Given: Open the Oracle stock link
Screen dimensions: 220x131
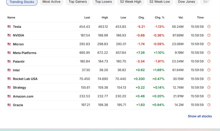Looking at the screenshot, I should click(18, 105).
